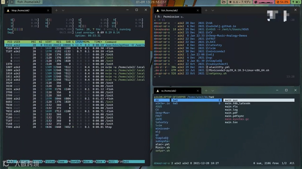The image size is (302, 169).
Task: Click the Swp usage bar in htop
Action: click(41, 32)
